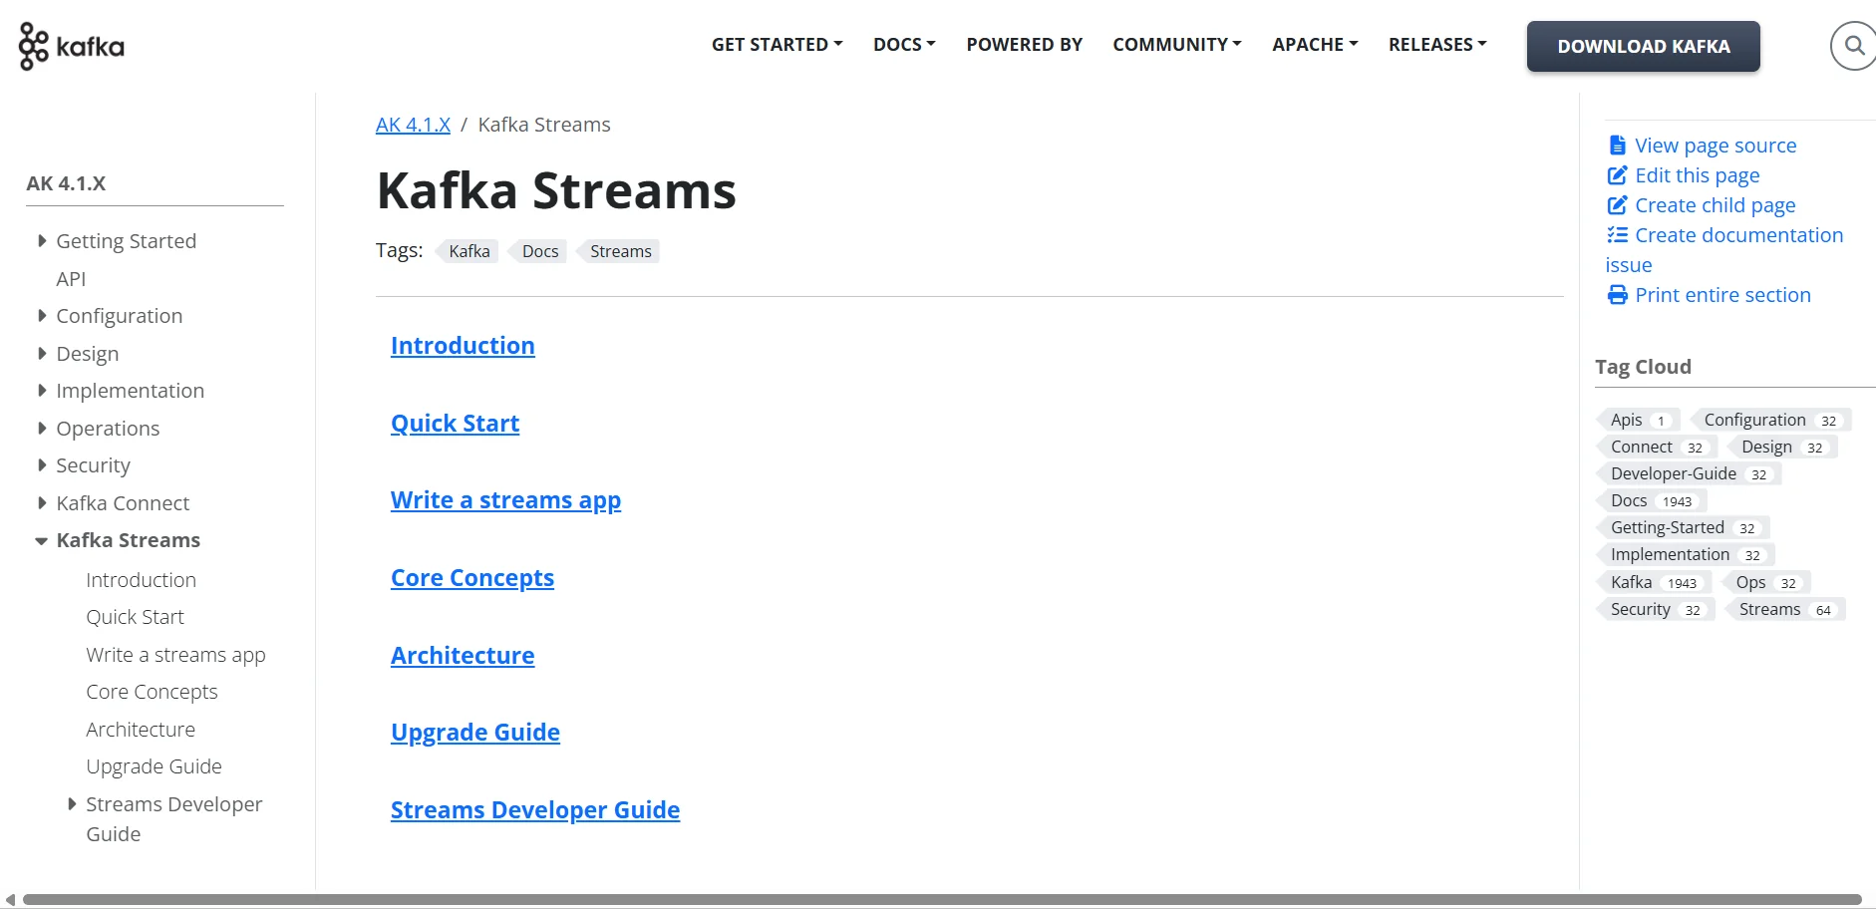Click the DOWNLOAD KAFKA button

coord(1643,46)
